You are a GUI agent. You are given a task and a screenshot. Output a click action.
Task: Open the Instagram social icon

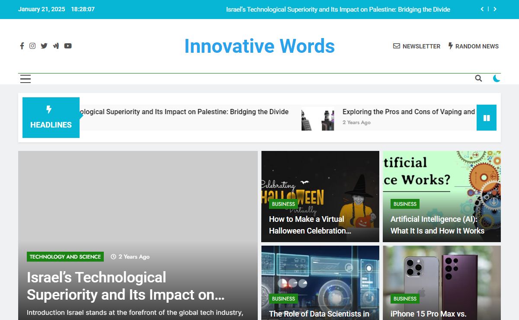click(32, 46)
